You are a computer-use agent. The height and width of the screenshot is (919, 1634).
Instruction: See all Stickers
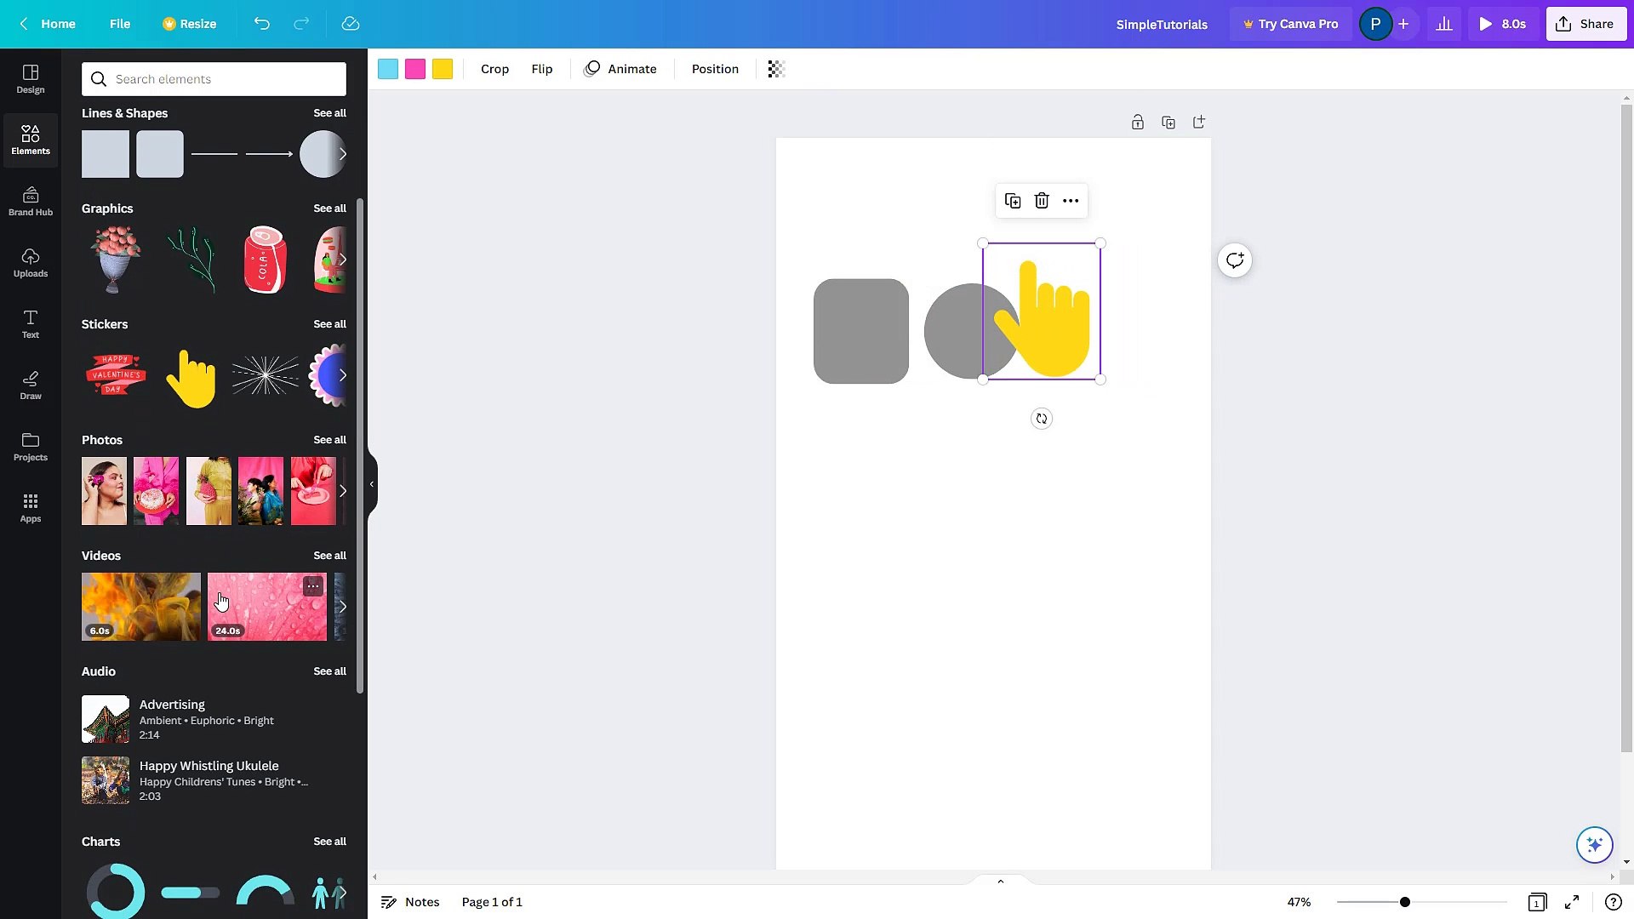[x=329, y=323]
